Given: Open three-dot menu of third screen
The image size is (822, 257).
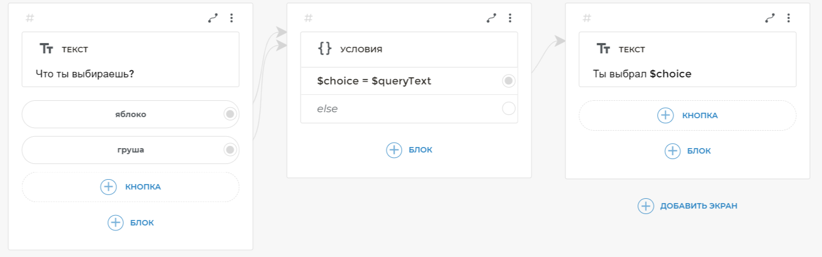Looking at the screenshot, I should pos(788,18).
